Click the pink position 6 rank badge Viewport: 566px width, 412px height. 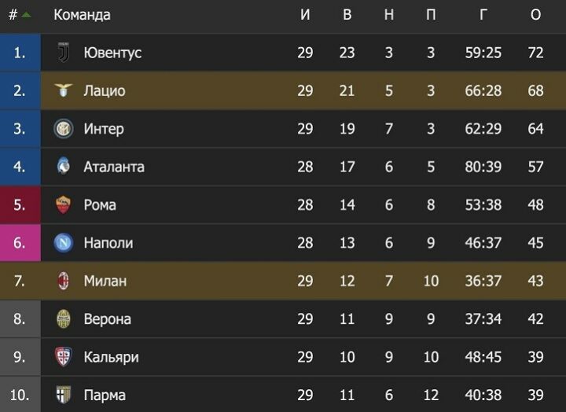tap(20, 243)
